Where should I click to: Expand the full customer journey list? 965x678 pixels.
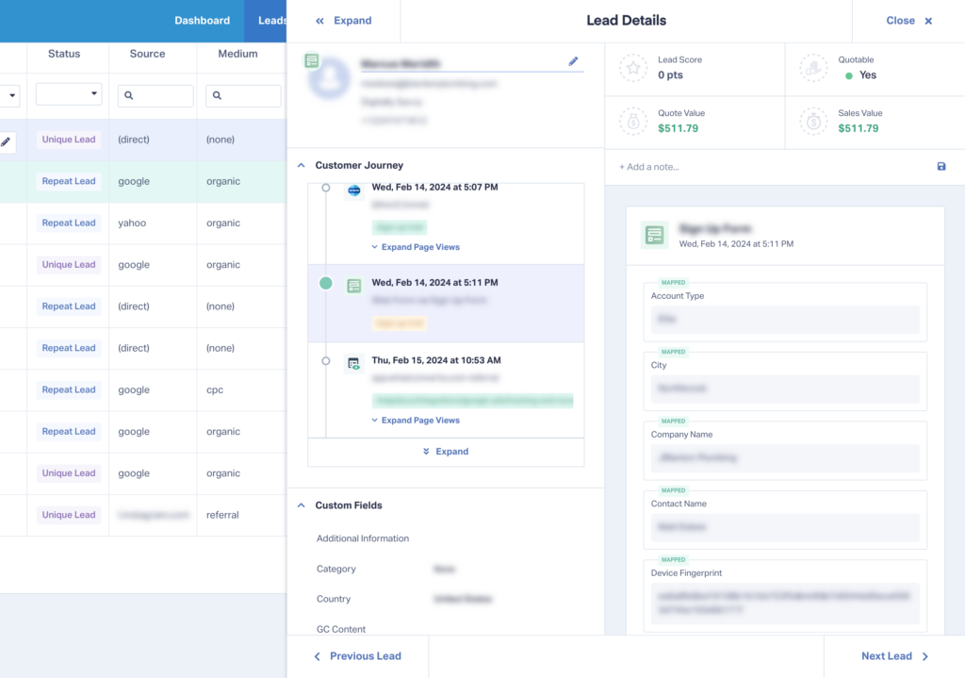point(446,452)
